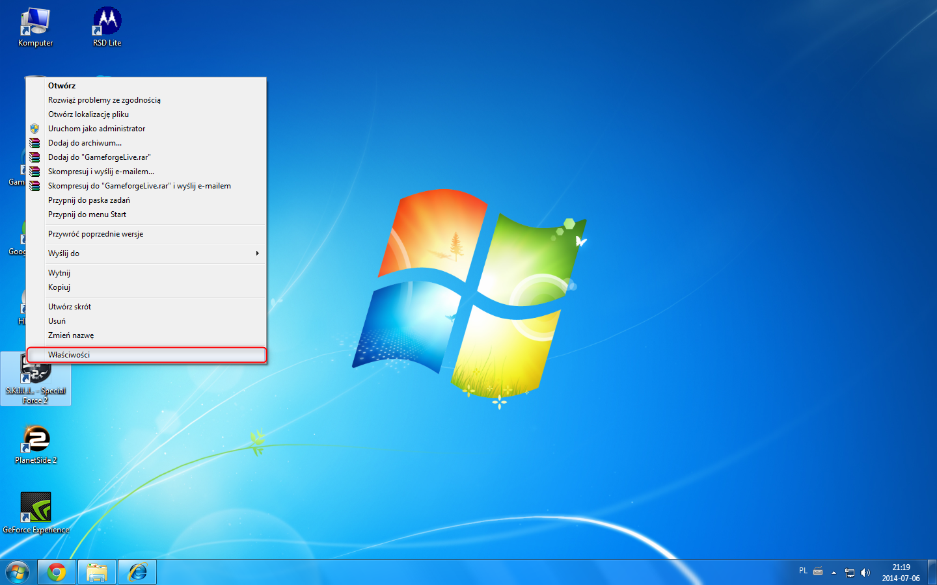
Task: Click the network icon in system tray
Action: point(849,573)
